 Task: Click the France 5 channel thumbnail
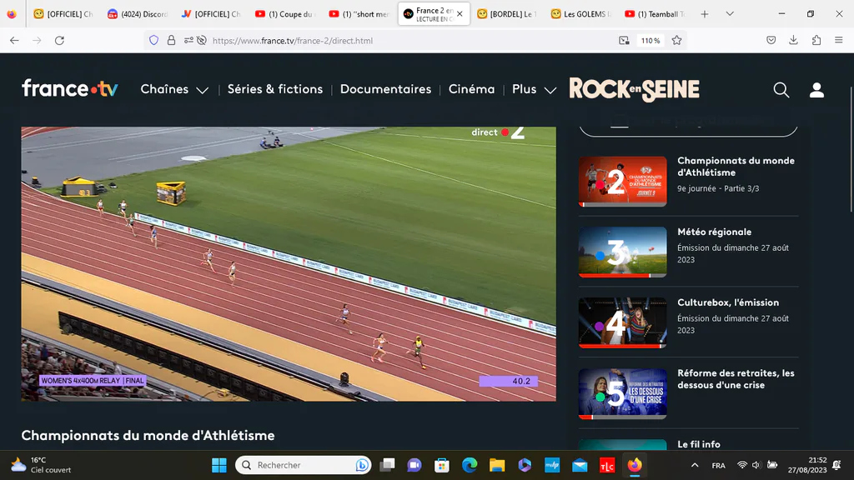click(x=622, y=393)
